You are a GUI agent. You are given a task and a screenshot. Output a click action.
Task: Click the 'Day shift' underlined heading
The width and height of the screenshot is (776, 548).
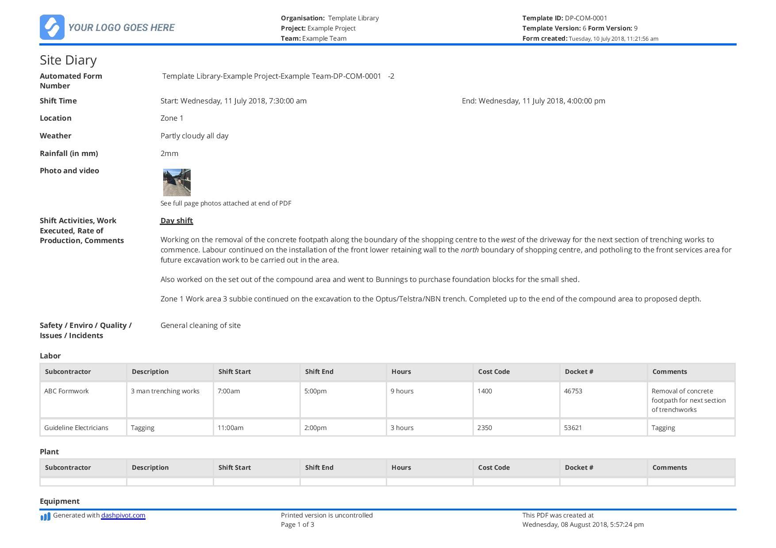pyautogui.click(x=177, y=221)
